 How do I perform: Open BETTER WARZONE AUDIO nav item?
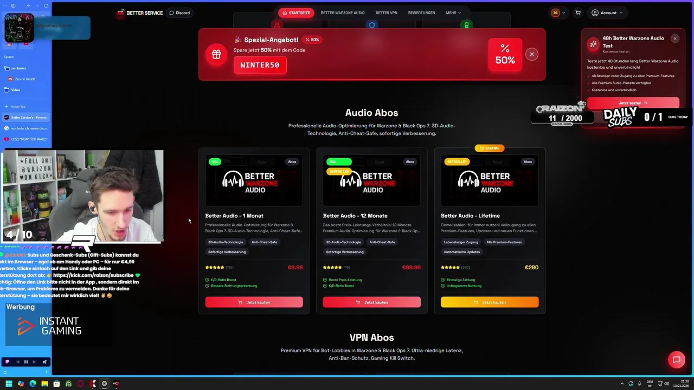coord(343,13)
